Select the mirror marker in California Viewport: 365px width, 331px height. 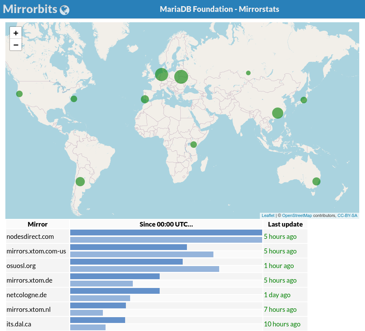pyautogui.click(x=19, y=94)
